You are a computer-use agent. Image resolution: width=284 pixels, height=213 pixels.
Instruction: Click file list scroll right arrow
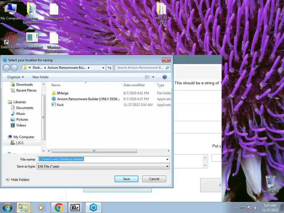tap(169, 151)
